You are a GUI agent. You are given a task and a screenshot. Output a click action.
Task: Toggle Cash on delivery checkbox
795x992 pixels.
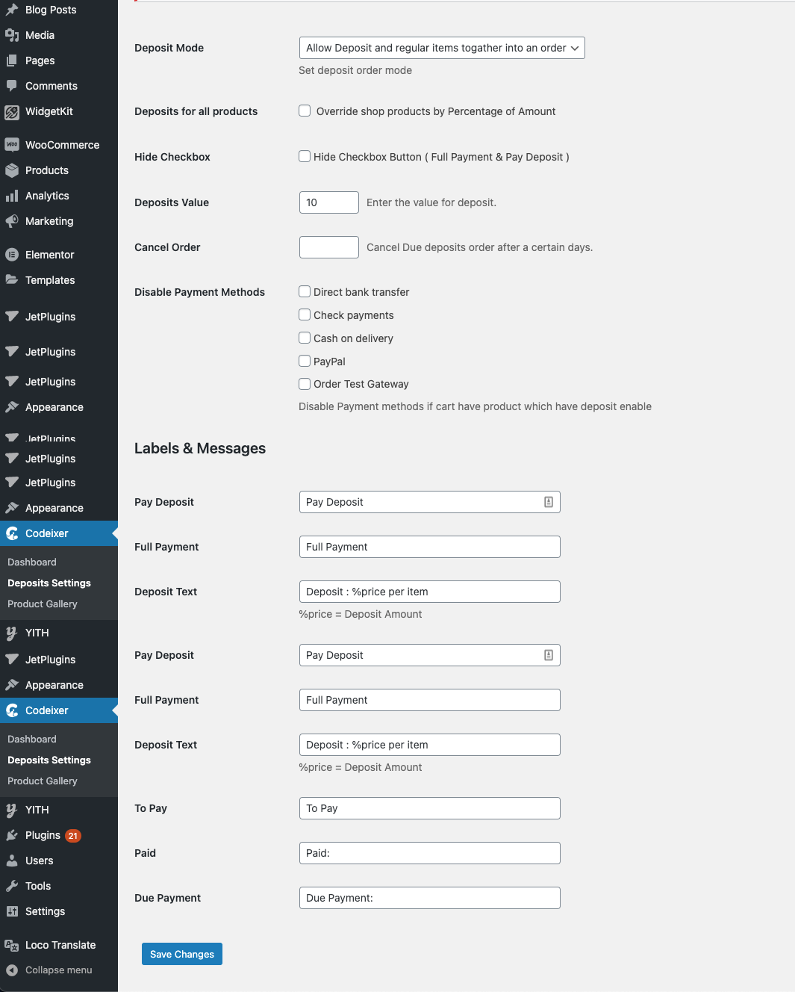click(x=305, y=338)
